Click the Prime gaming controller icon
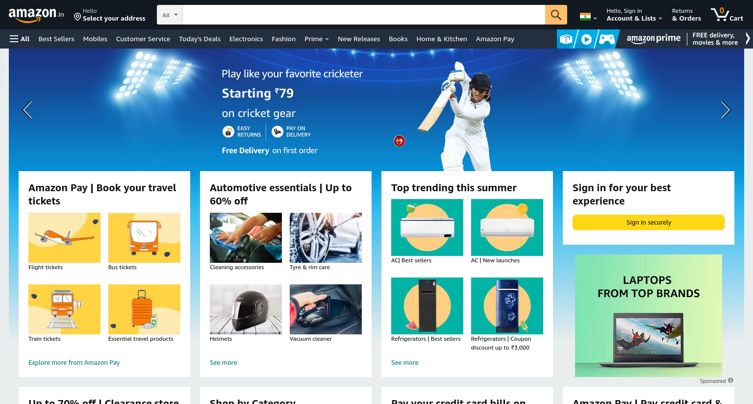The image size is (753, 404). [606, 39]
